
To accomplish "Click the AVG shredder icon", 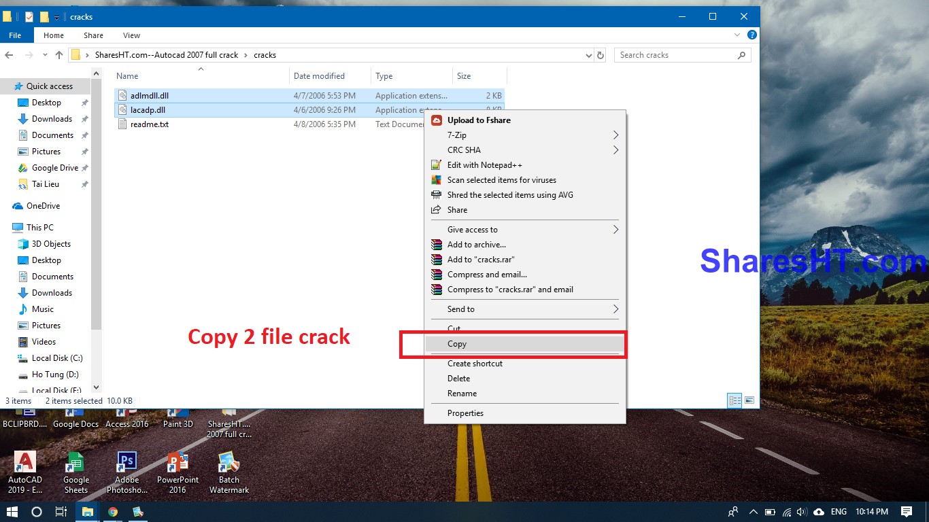I will [x=437, y=195].
